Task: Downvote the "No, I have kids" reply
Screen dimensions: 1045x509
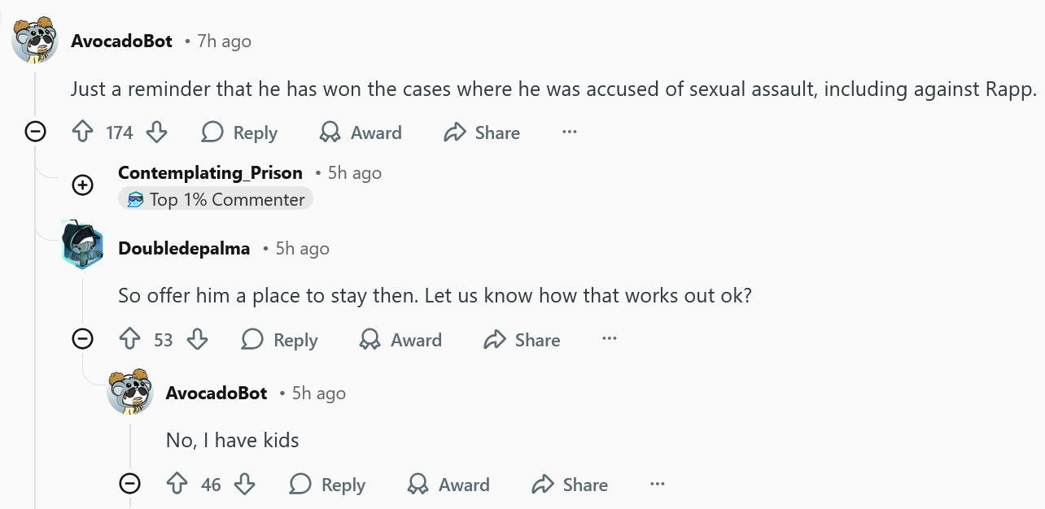Action: point(245,485)
